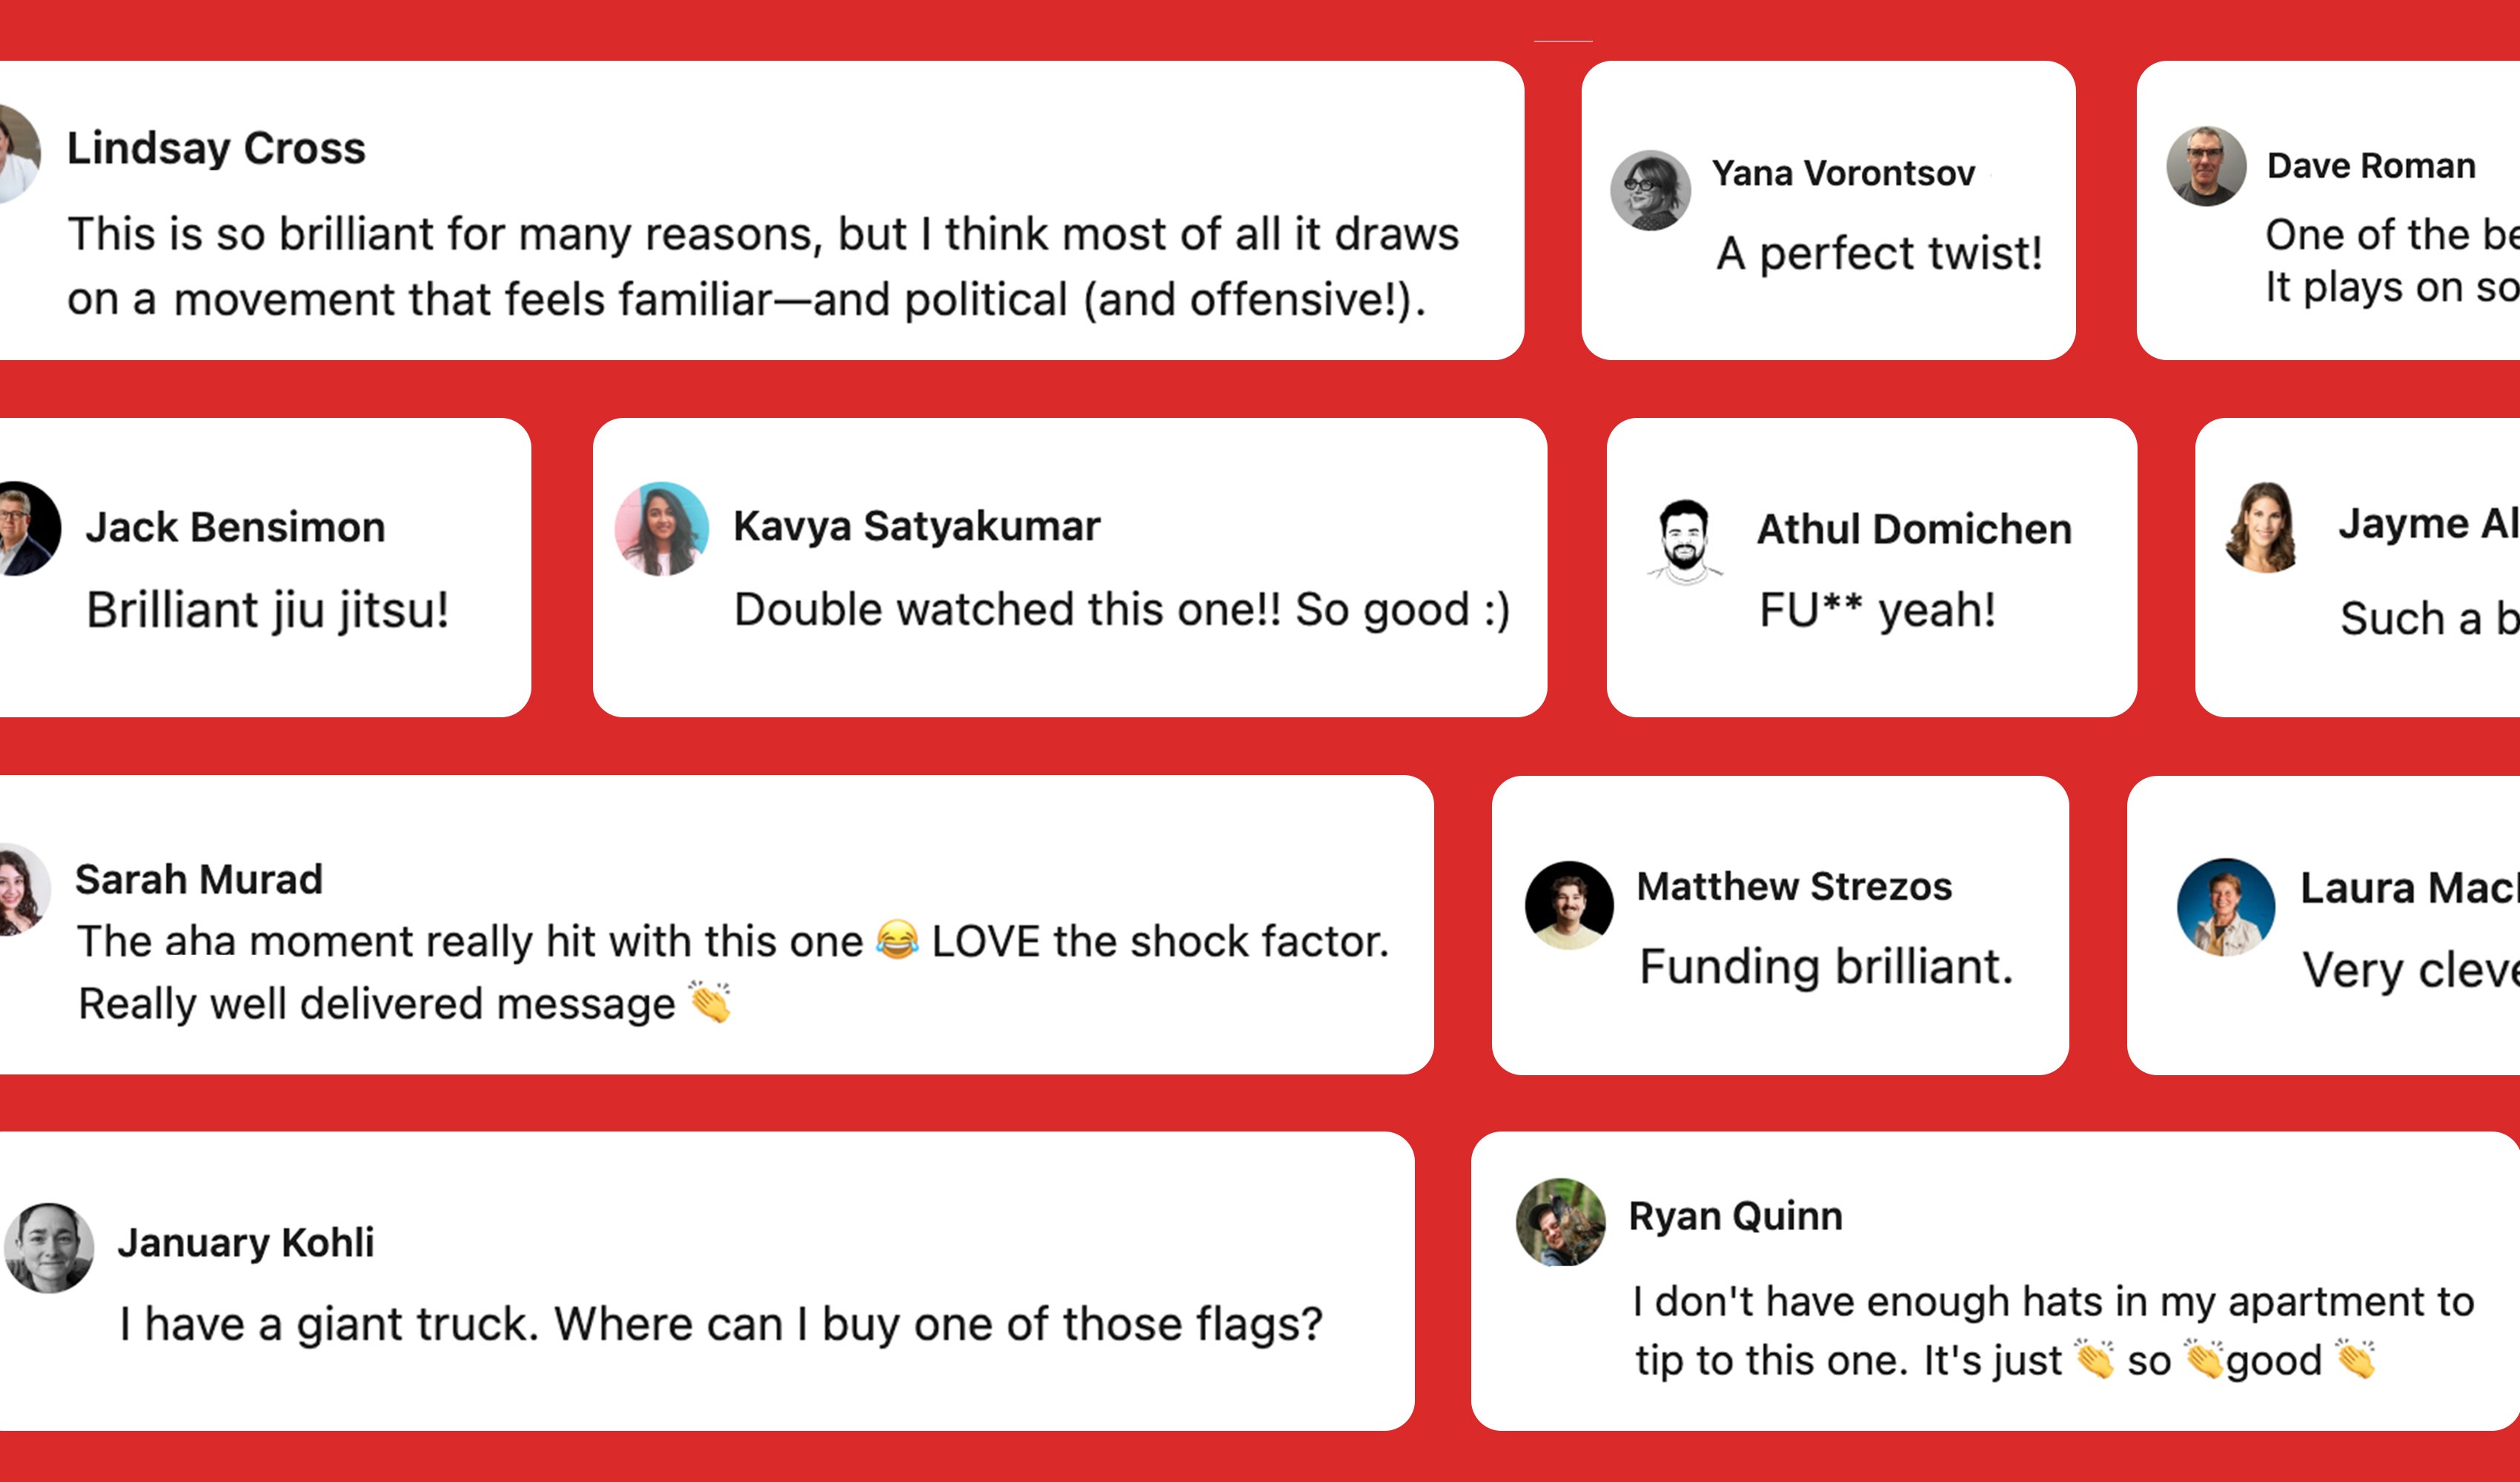2520x1482 pixels.
Task: Open the Lindsay Cross name link
Action: click(x=216, y=148)
